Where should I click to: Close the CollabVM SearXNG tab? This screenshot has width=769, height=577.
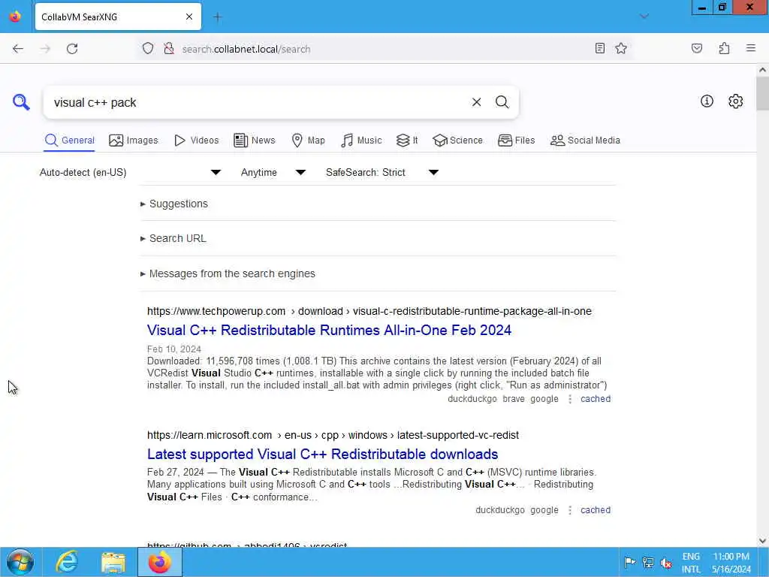click(189, 17)
